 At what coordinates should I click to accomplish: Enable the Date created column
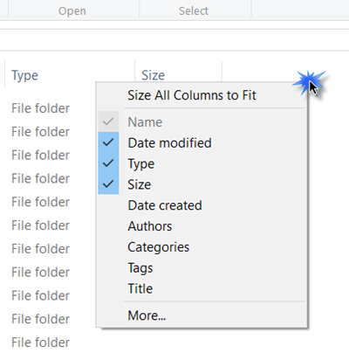coord(165,205)
